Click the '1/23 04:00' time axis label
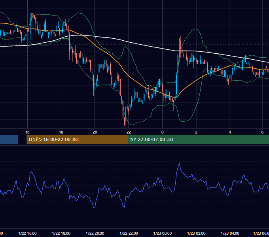 230,233
